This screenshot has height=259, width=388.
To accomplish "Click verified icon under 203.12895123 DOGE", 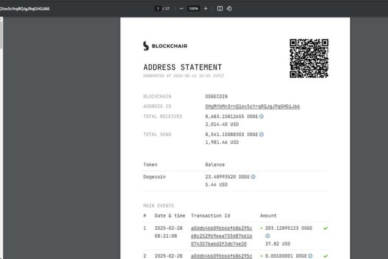I will tap(268, 236).
